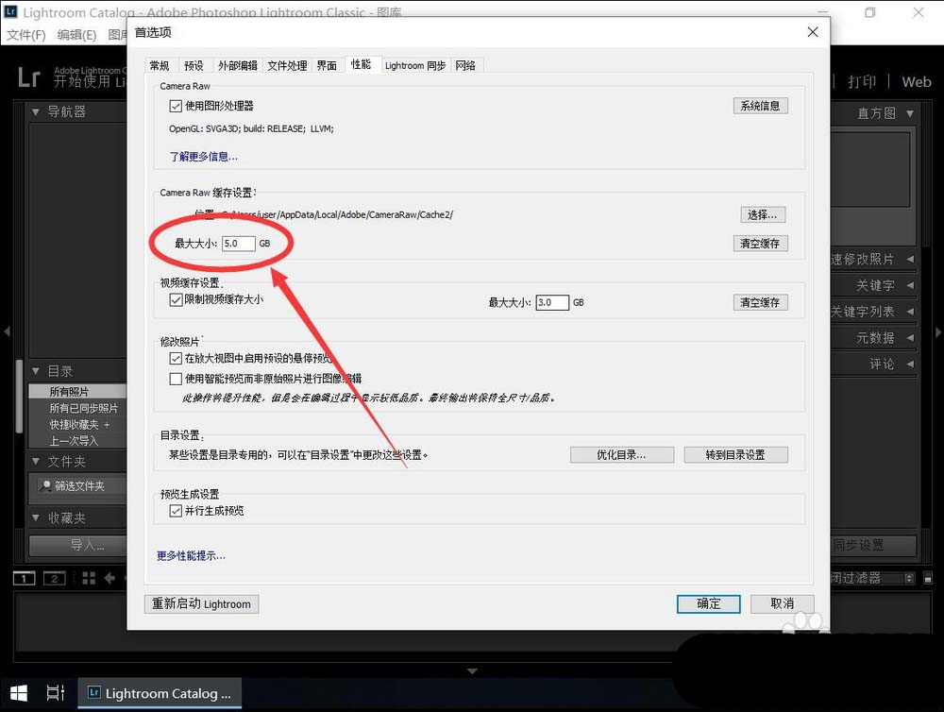
Task: Switch to the 常规 preferences tab
Action: pyautogui.click(x=160, y=65)
